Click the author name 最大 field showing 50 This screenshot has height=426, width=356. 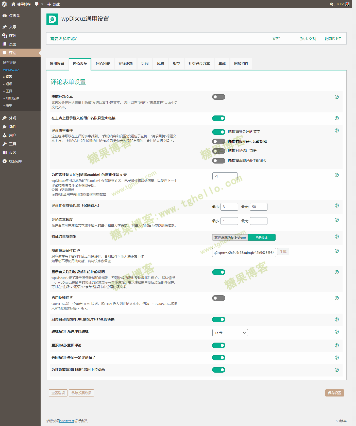click(x=259, y=207)
